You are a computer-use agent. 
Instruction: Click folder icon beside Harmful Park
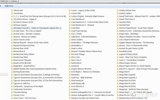tap(118, 25)
